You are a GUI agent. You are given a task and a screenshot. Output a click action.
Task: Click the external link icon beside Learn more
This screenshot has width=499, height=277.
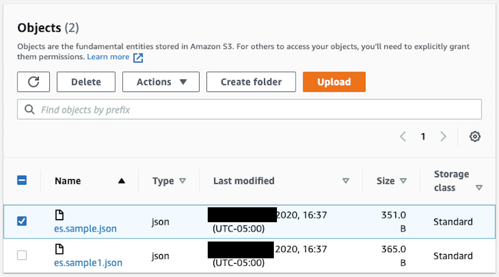click(138, 57)
